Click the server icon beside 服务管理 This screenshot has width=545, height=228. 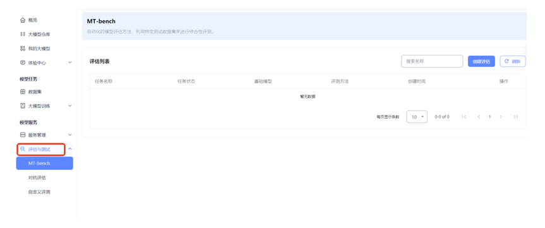pyautogui.click(x=23, y=135)
